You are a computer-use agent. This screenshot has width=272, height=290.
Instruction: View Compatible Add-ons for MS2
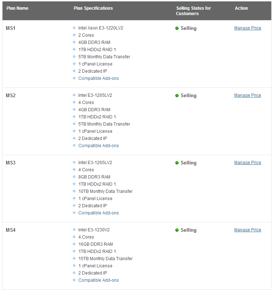click(98, 146)
